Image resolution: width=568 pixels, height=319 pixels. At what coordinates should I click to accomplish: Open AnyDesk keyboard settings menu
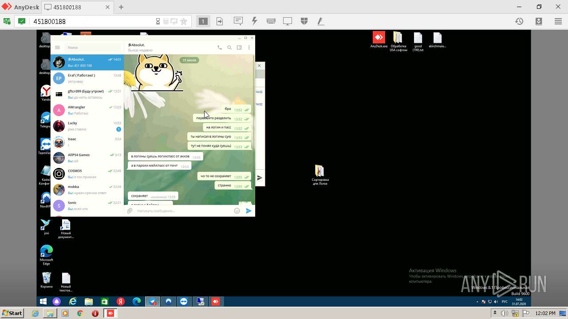pyautogui.click(x=271, y=21)
